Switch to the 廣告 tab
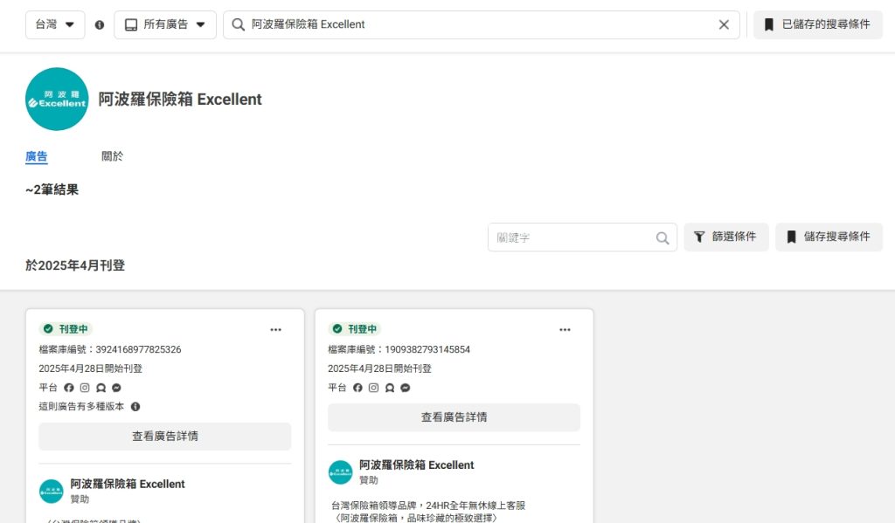The image size is (895, 523). [37, 156]
